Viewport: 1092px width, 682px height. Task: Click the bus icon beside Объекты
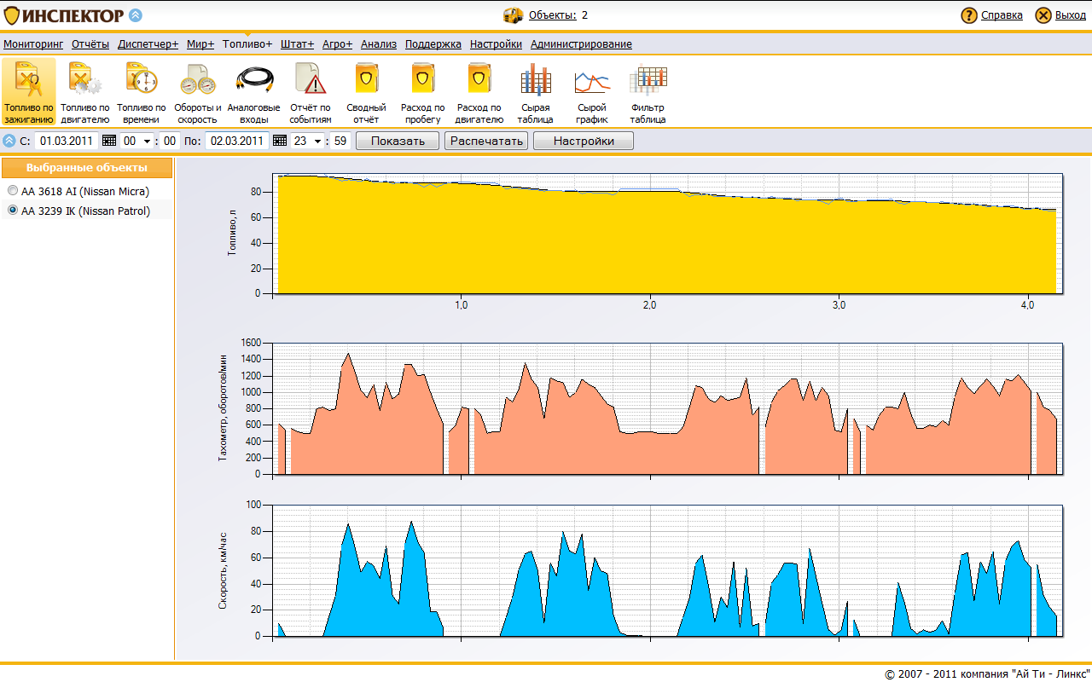(513, 15)
